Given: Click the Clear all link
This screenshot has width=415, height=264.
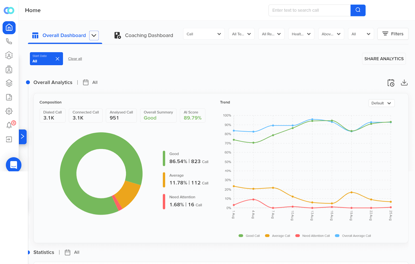Looking at the screenshot, I should pos(75,59).
